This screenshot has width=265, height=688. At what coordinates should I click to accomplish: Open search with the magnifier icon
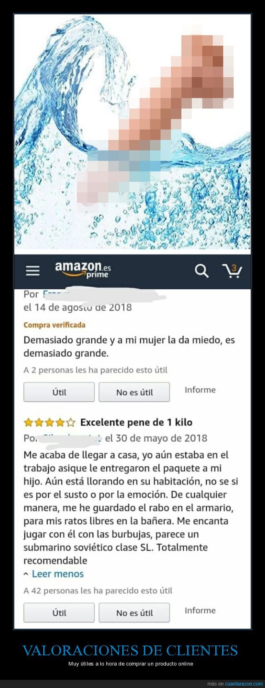point(201,270)
